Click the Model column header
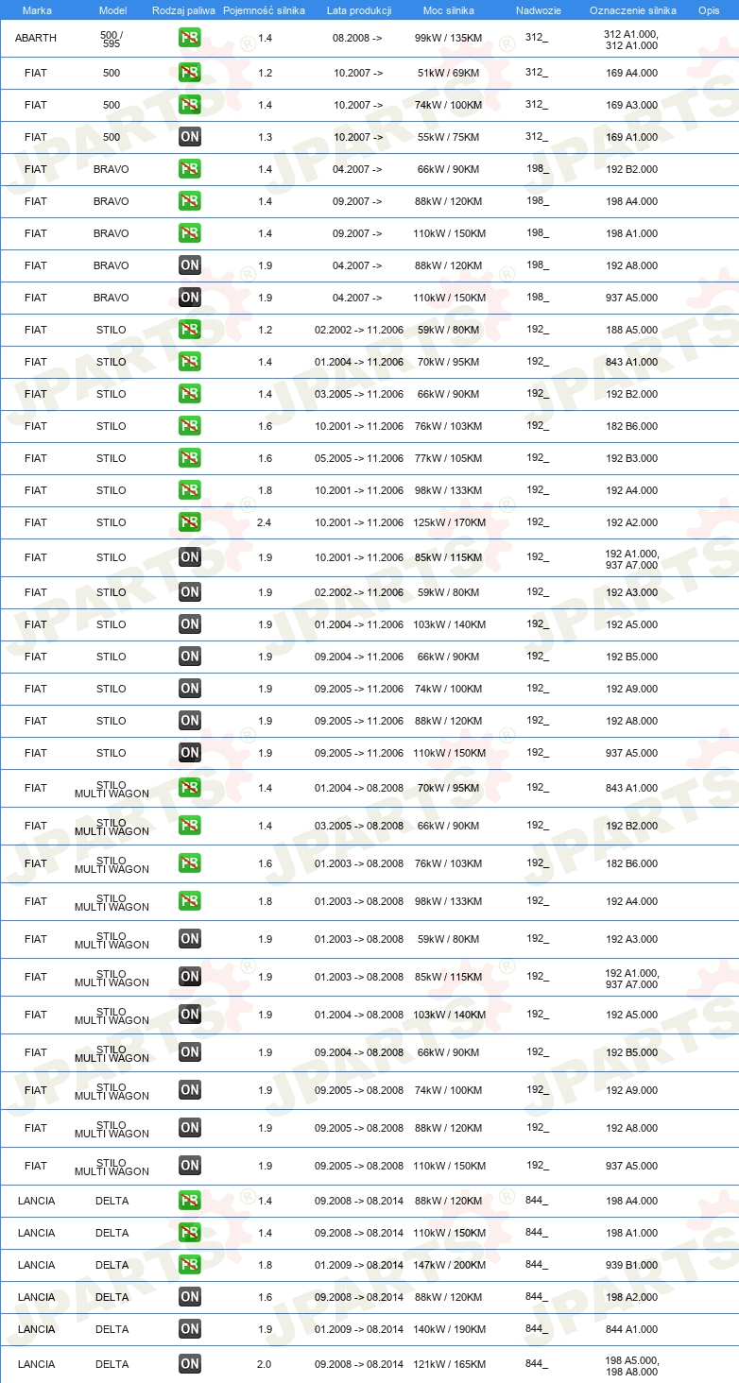 (x=112, y=10)
